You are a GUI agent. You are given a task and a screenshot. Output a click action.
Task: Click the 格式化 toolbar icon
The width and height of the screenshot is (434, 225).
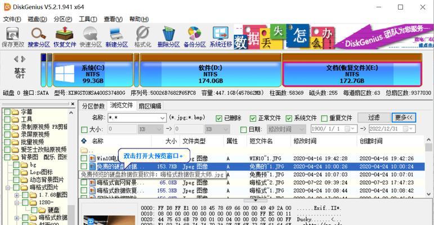142,37
